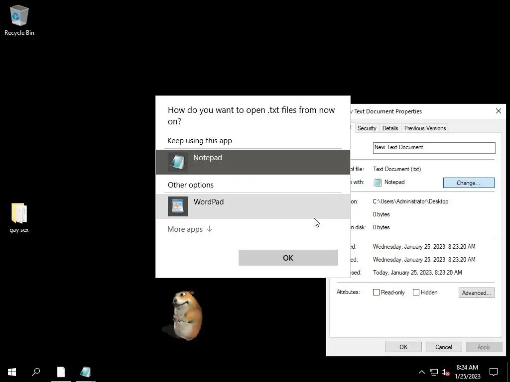Screen dimensions: 510x382
Task: Choose the WordPad icon under Other options
Action: pyautogui.click(x=178, y=206)
